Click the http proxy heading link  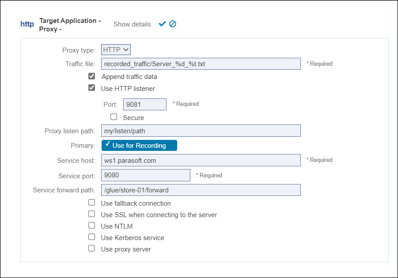click(27, 24)
